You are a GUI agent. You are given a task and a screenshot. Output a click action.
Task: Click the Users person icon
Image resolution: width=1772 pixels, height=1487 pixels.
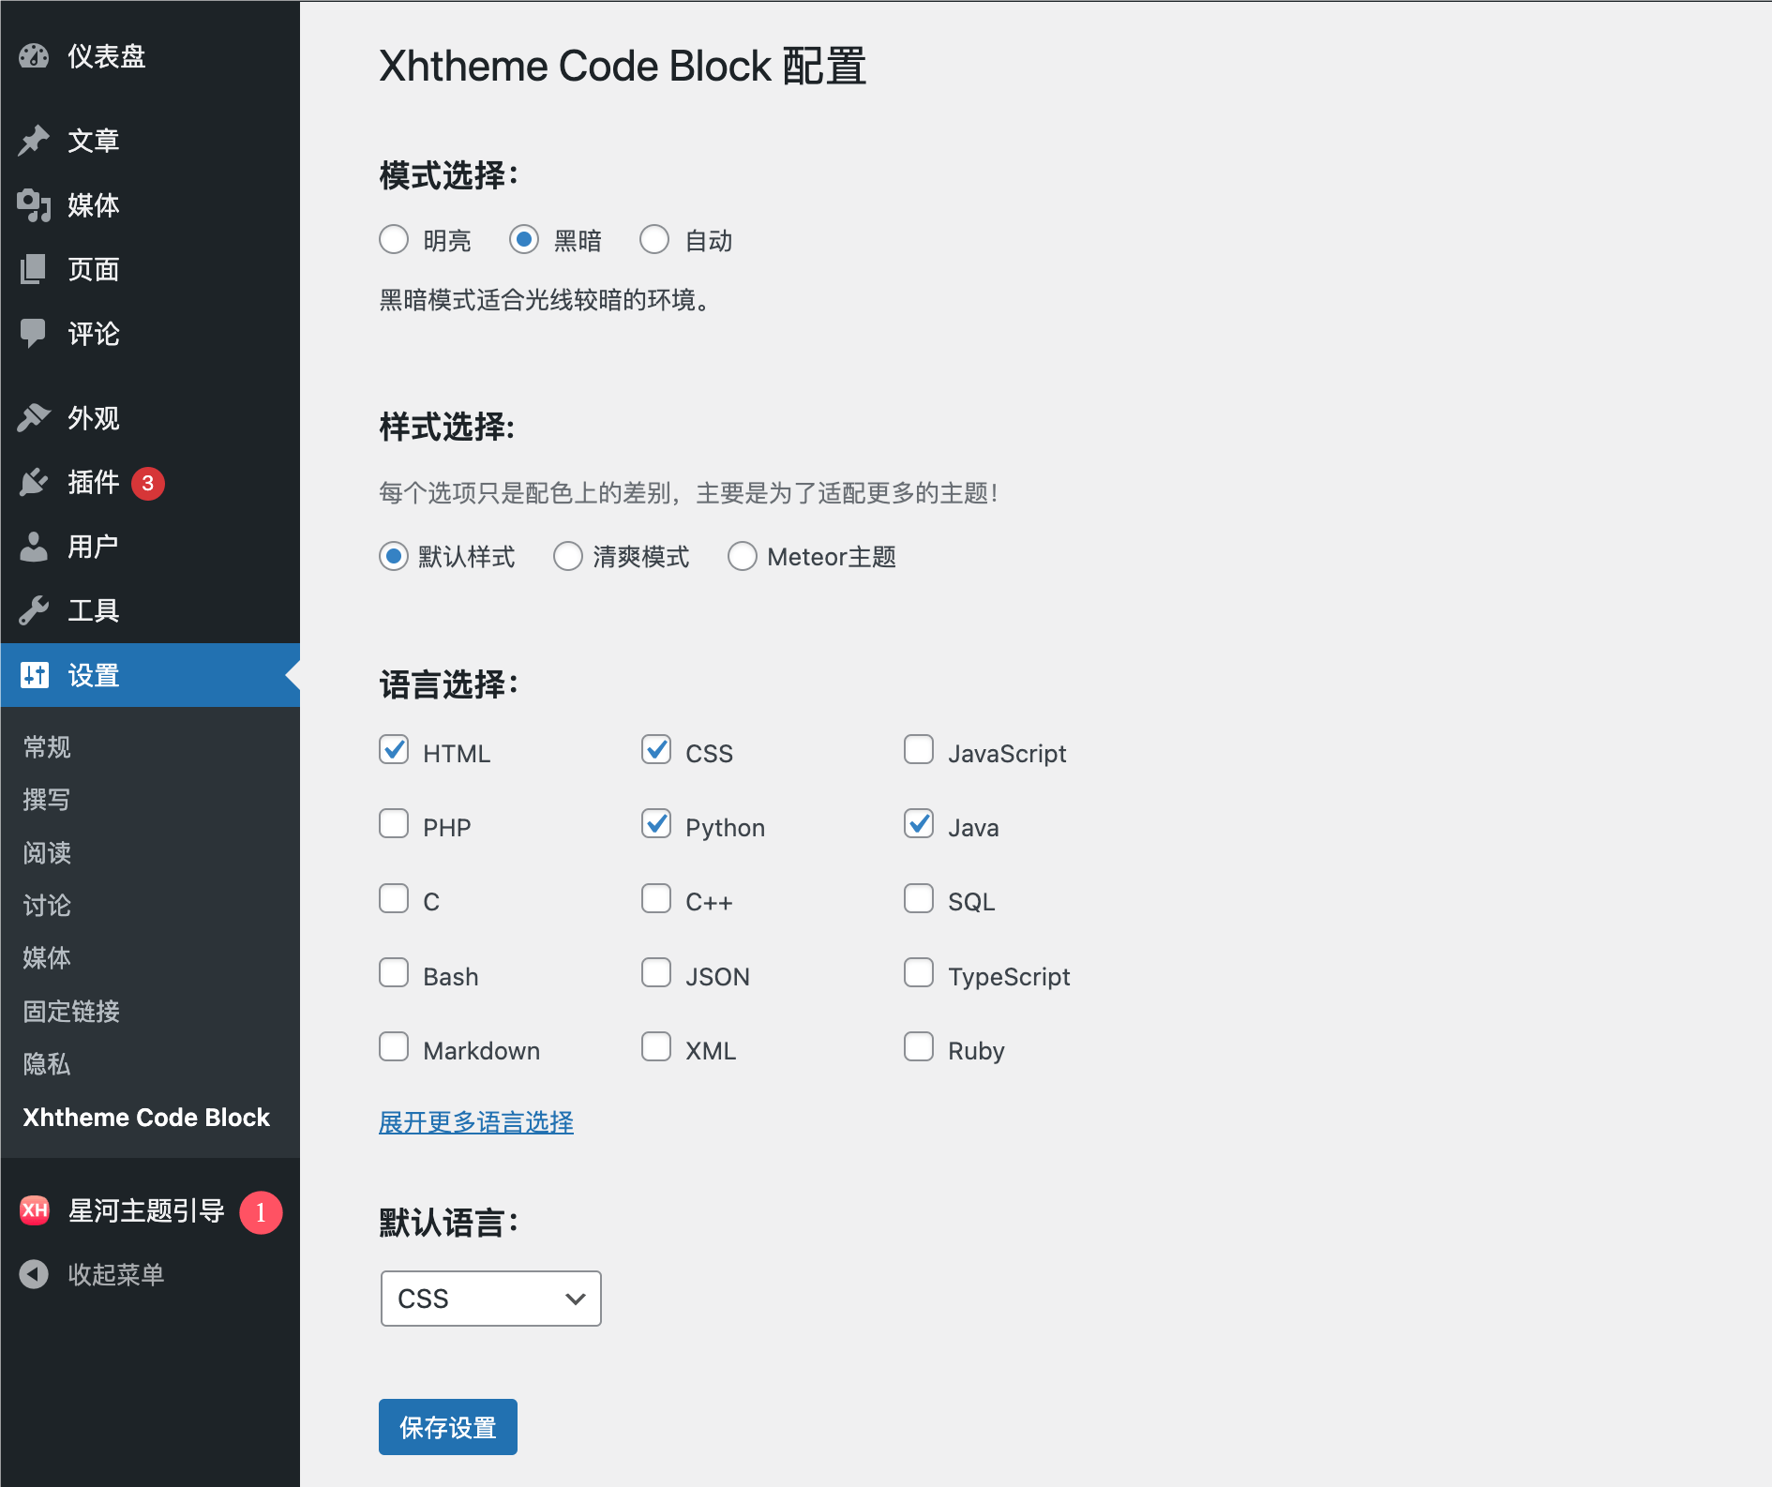34,547
